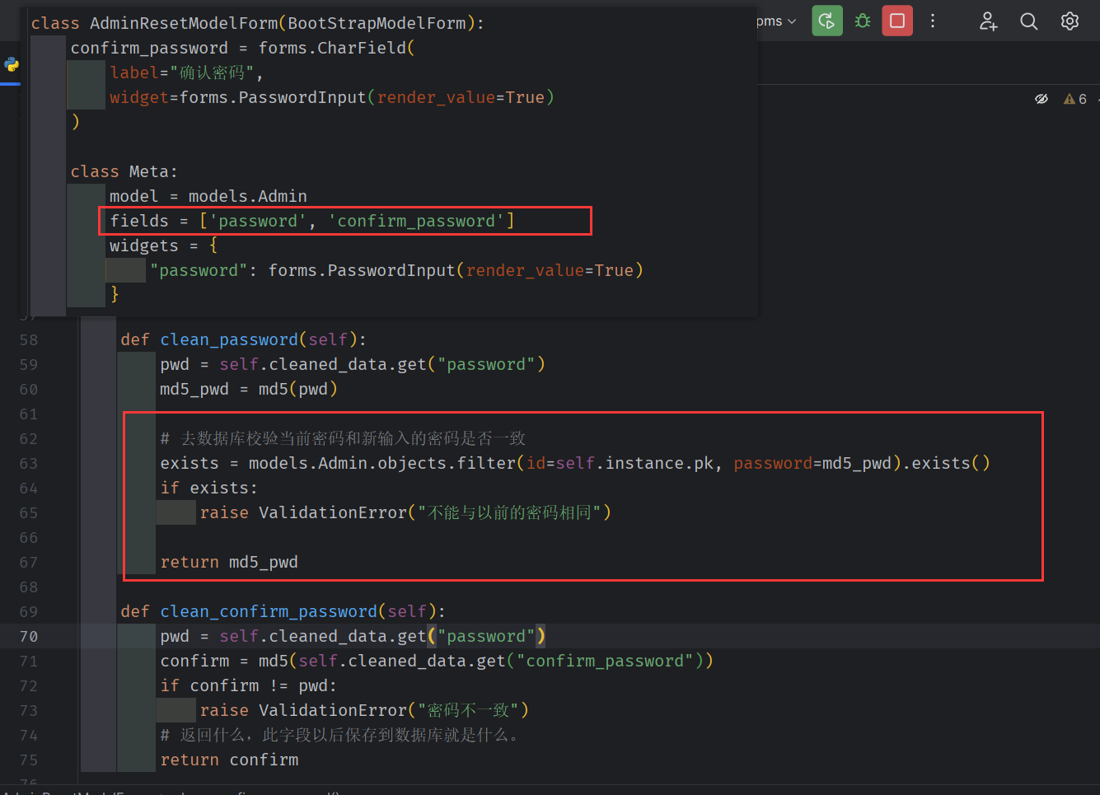
Task: Click the fields list line in popup
Action: click(312, 221)
